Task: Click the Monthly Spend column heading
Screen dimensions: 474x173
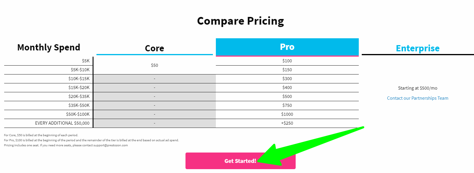Action: point(49,47)
